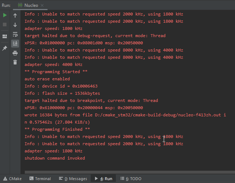Click the 'xPSR: 0x61000000' register line

83,108
